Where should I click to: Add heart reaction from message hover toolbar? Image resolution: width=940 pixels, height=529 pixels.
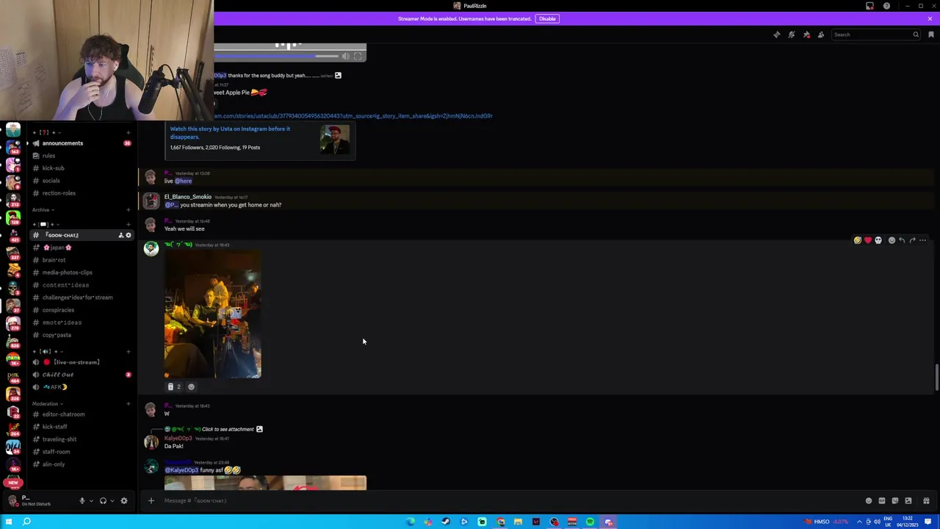pyautogui.click(x=867, y=240)
